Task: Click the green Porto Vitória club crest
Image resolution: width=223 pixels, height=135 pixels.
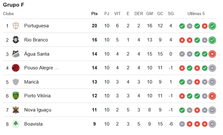Action: tap(16, 96)
